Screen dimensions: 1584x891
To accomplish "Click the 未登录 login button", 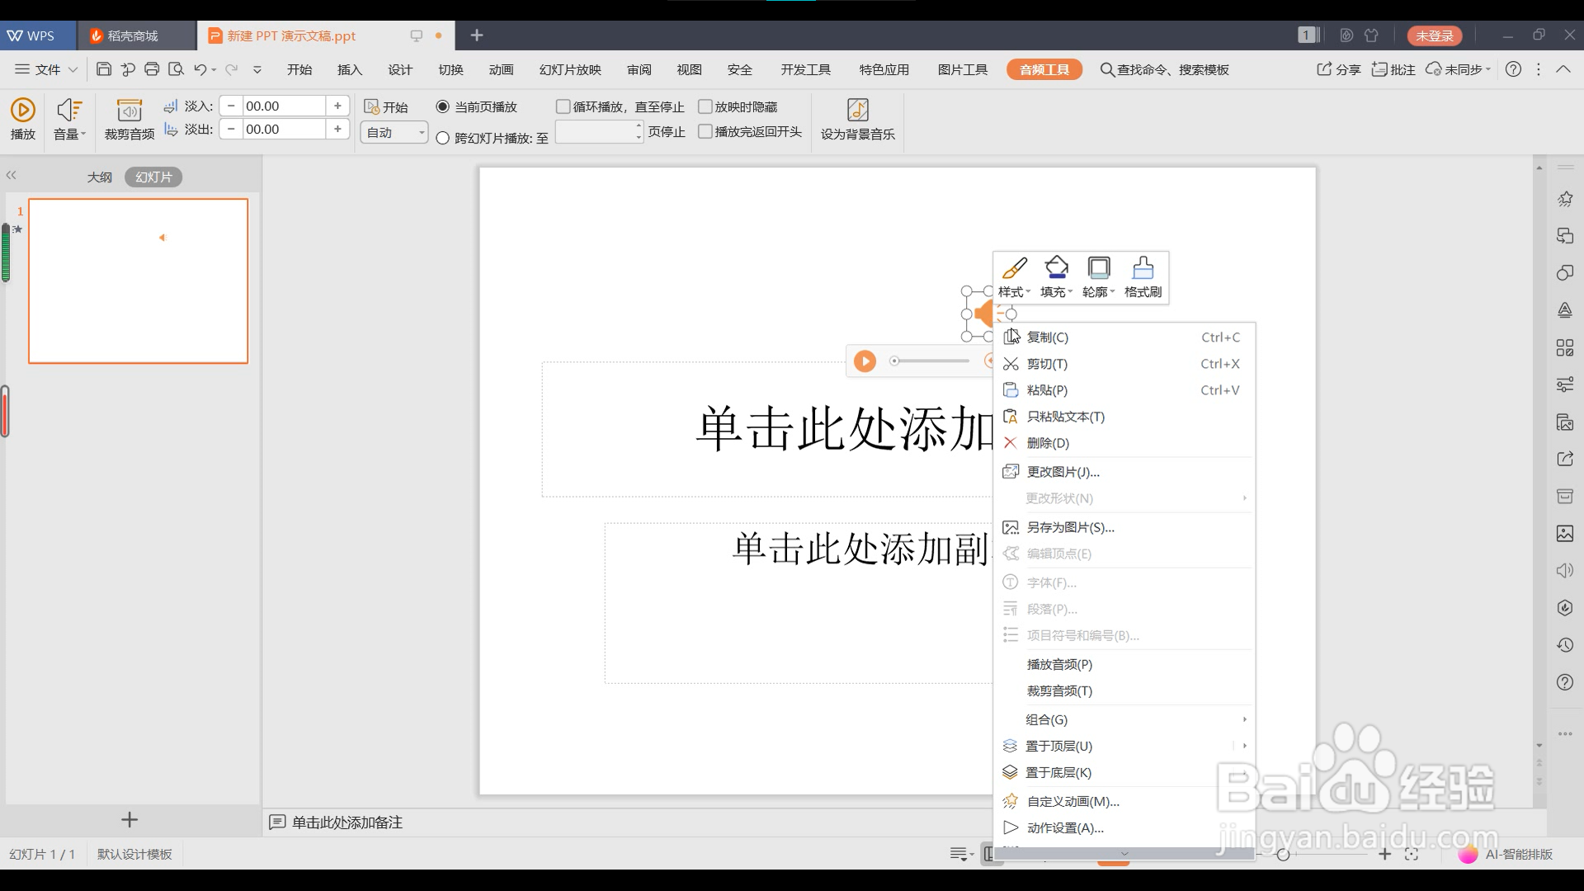I will (1435, 36).
